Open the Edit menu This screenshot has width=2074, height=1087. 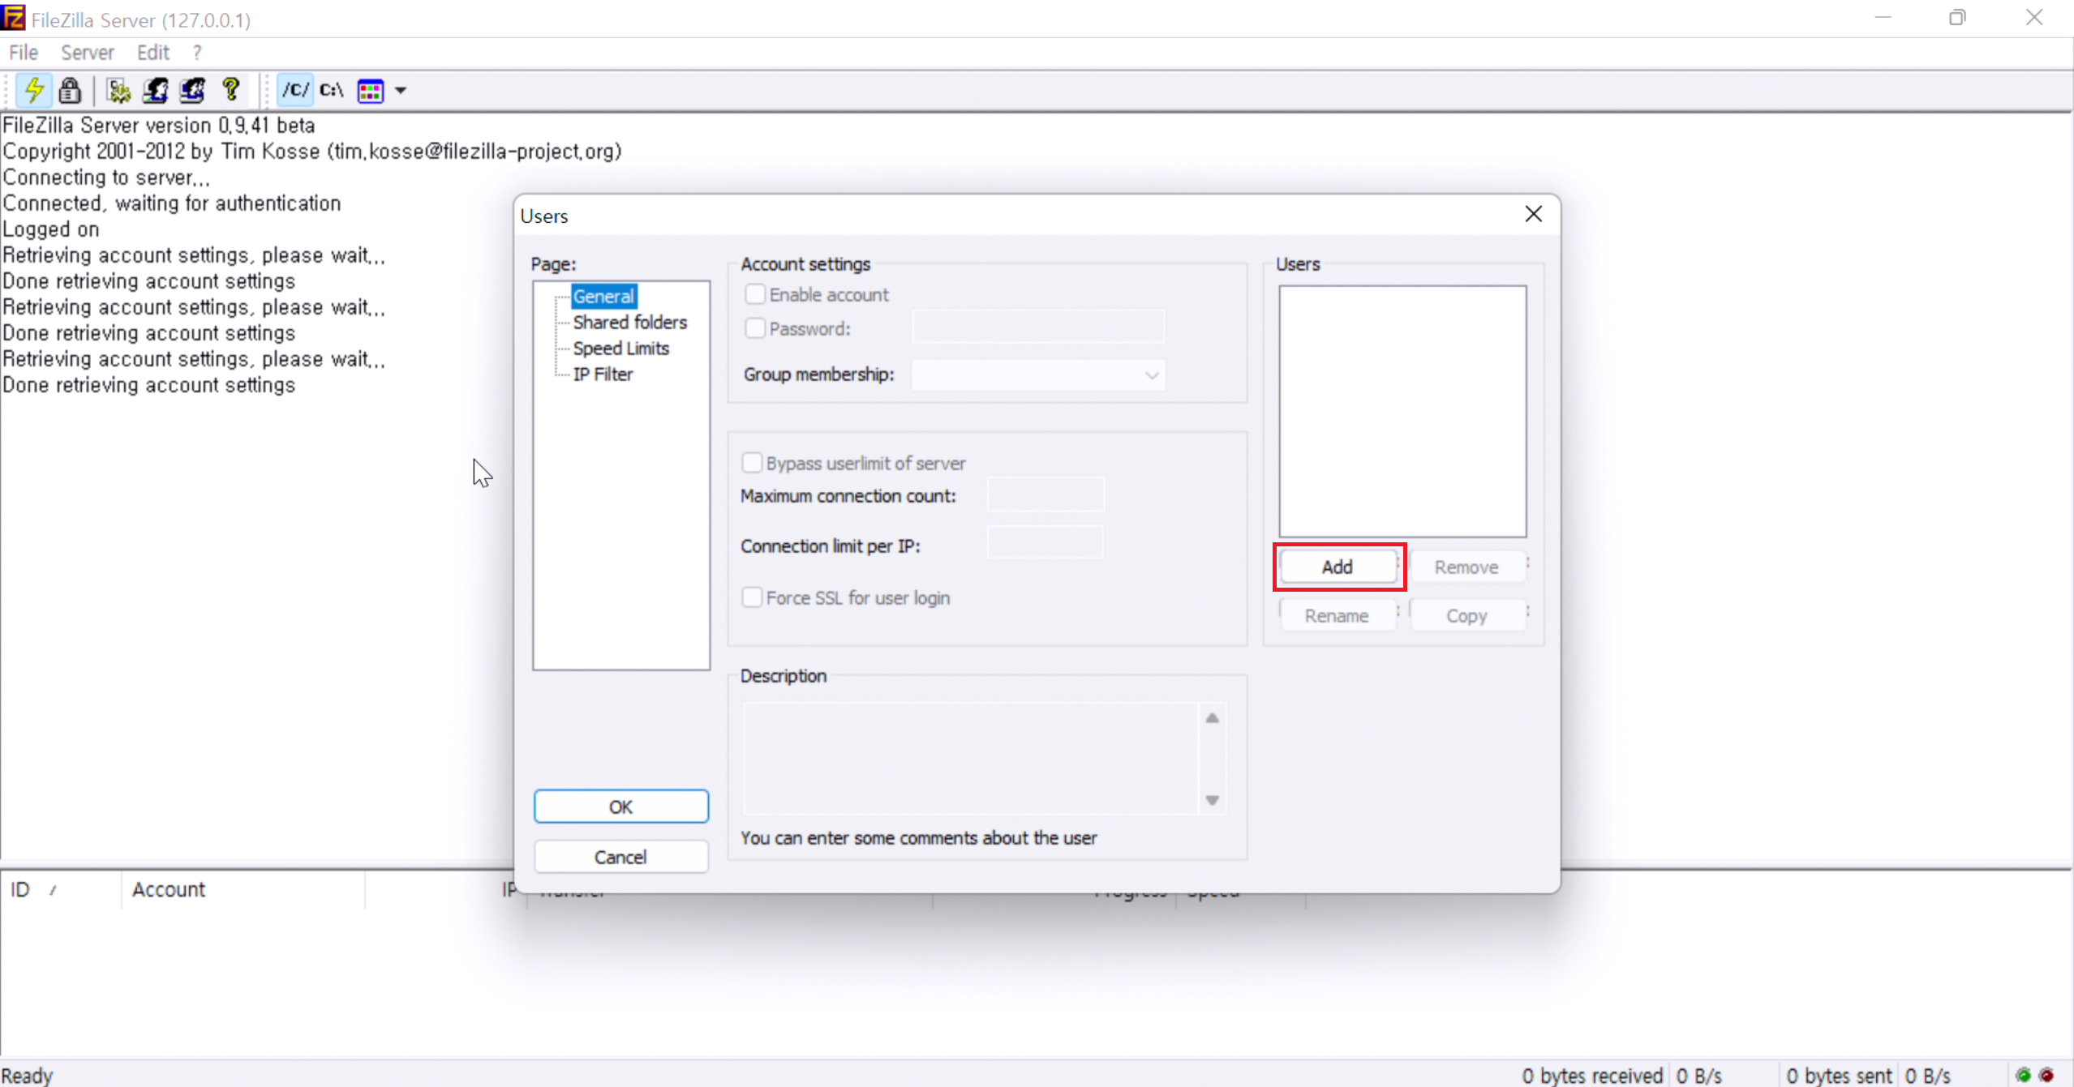coord(152,53)
